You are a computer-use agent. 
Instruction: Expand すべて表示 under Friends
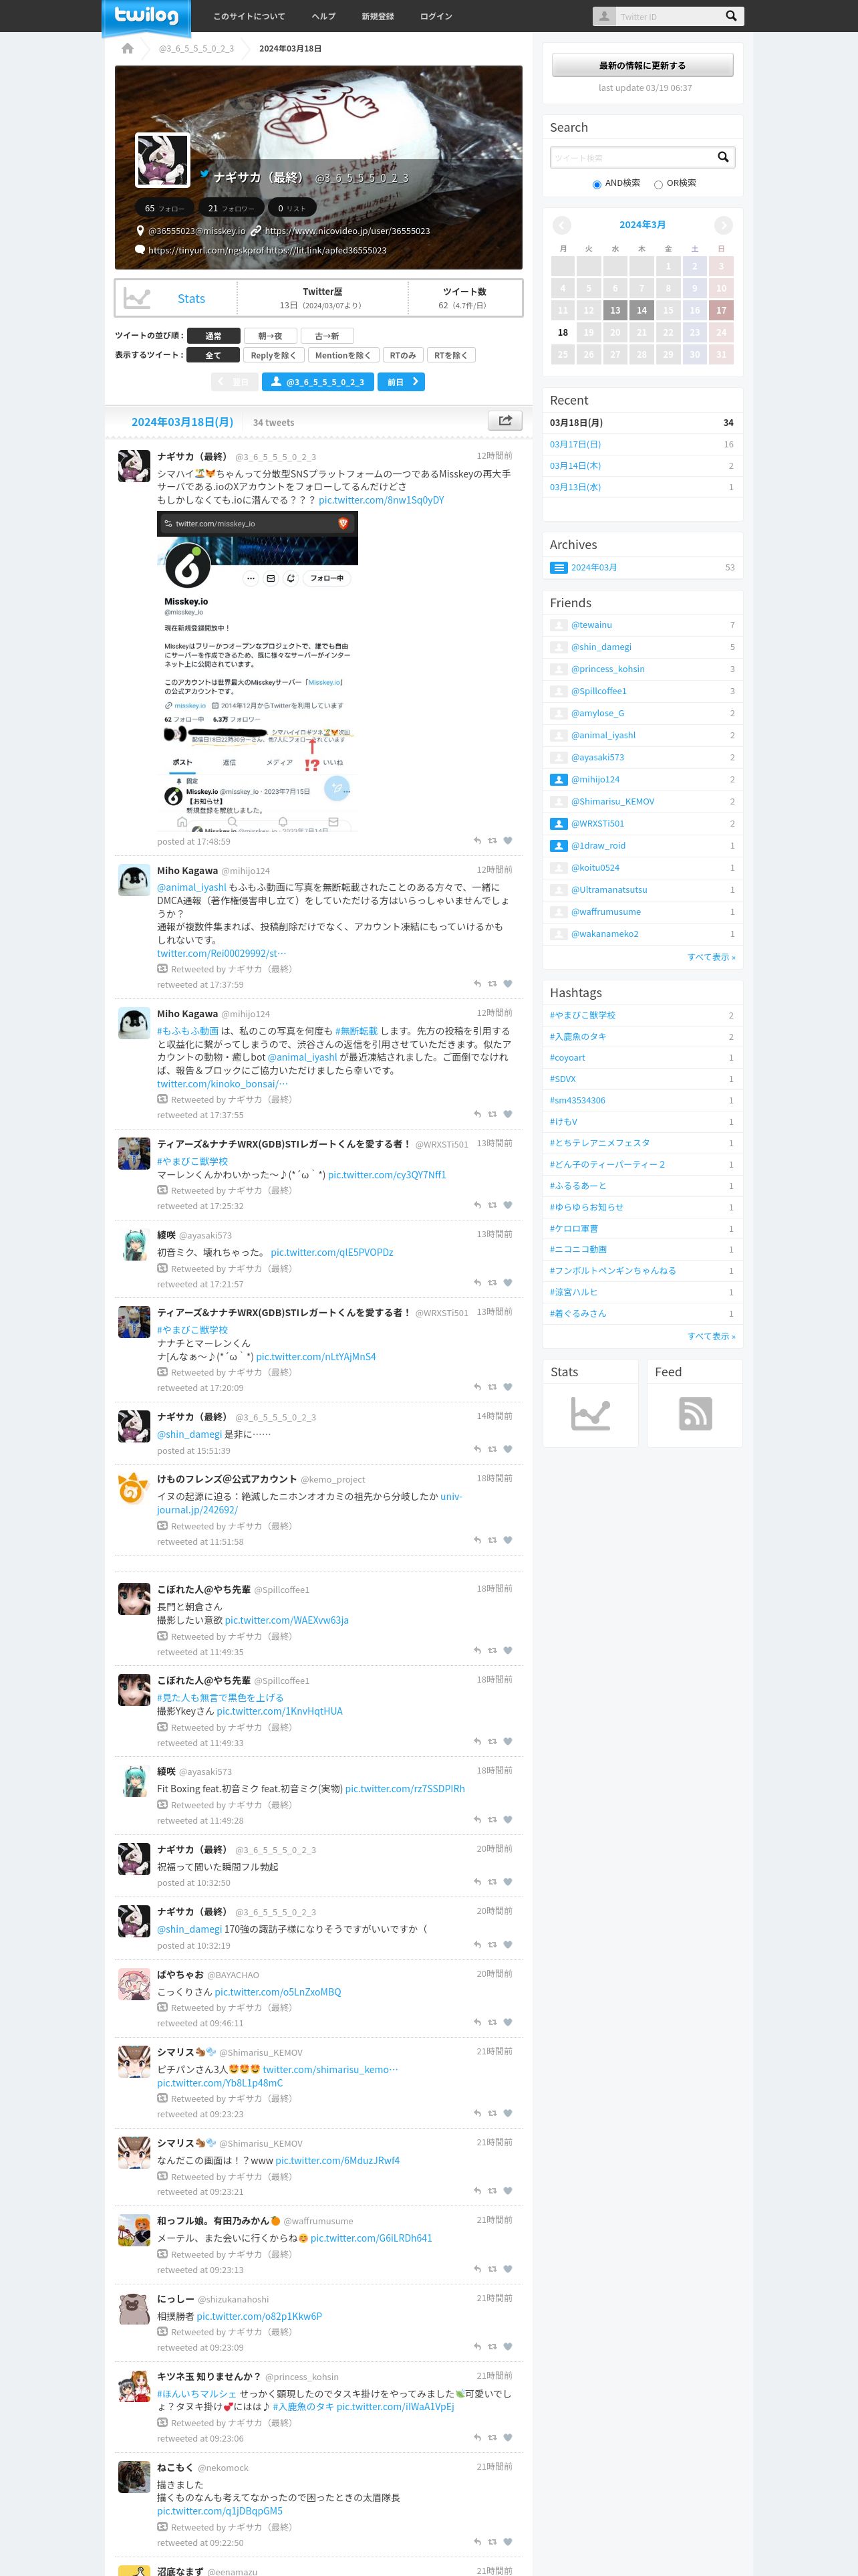click(710, 957)
